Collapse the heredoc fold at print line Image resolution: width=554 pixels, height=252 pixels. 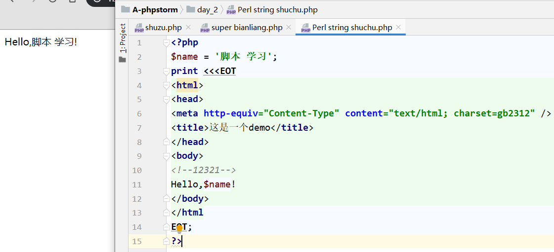pyautogui.click(x=167, y=72)
